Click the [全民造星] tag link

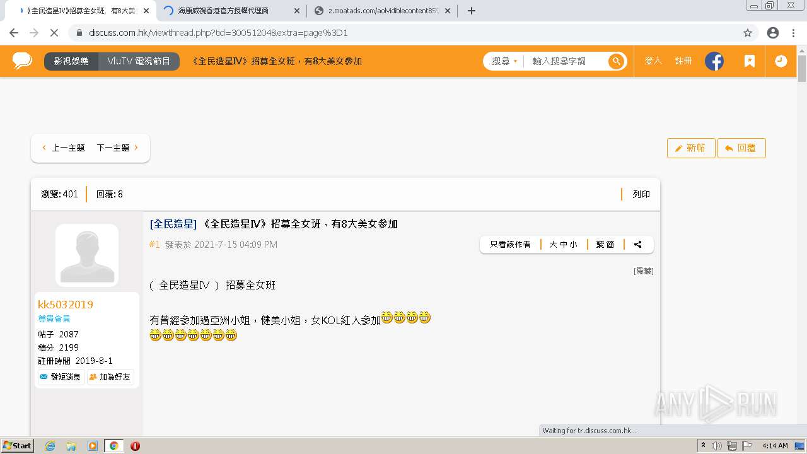pos(173,224)
